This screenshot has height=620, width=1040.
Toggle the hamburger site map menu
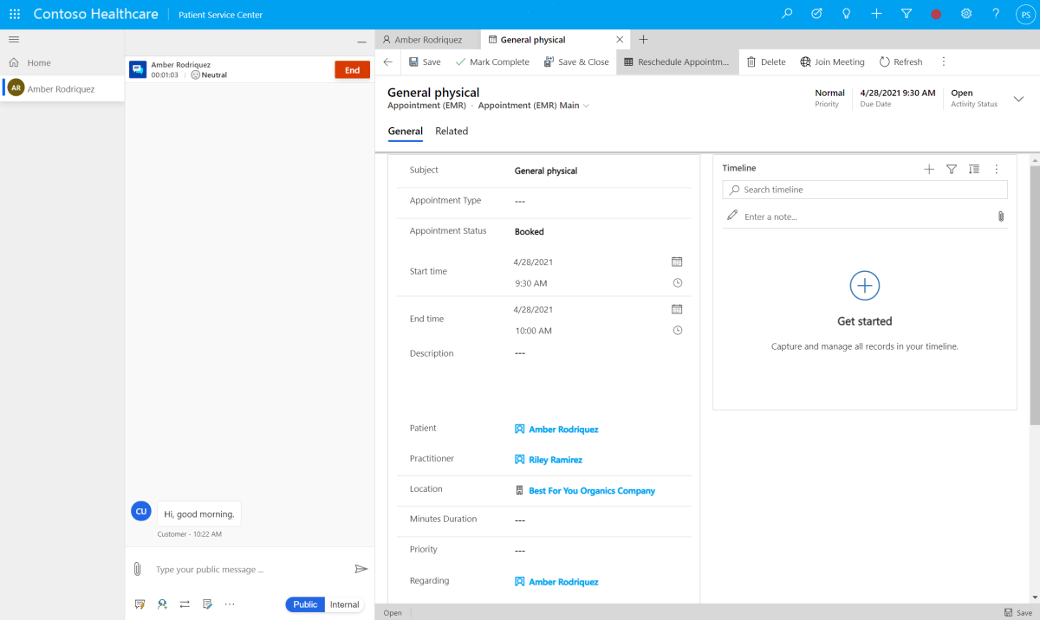coord(14,40)
